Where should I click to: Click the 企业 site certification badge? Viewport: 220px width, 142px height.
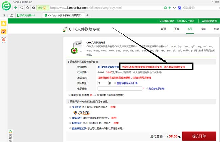[43, 8]
